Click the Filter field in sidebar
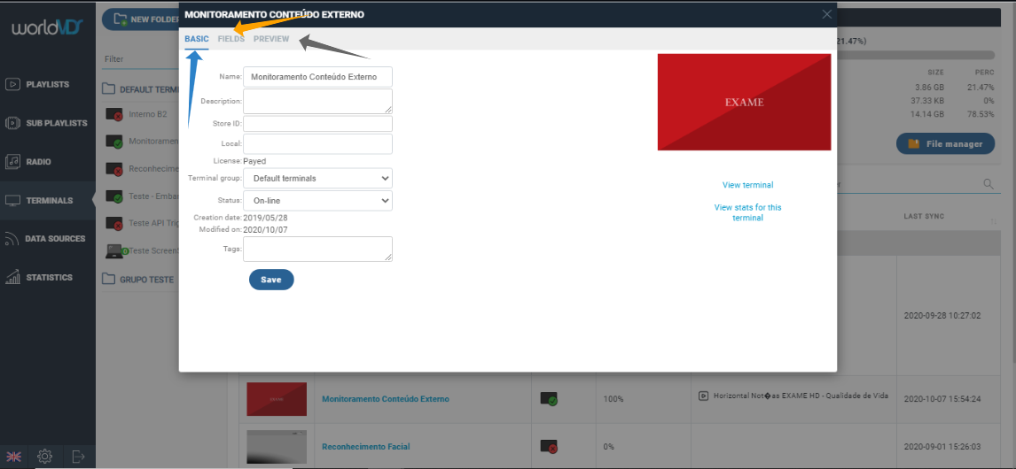1016x469 pixels. click(x=141, y=59)
